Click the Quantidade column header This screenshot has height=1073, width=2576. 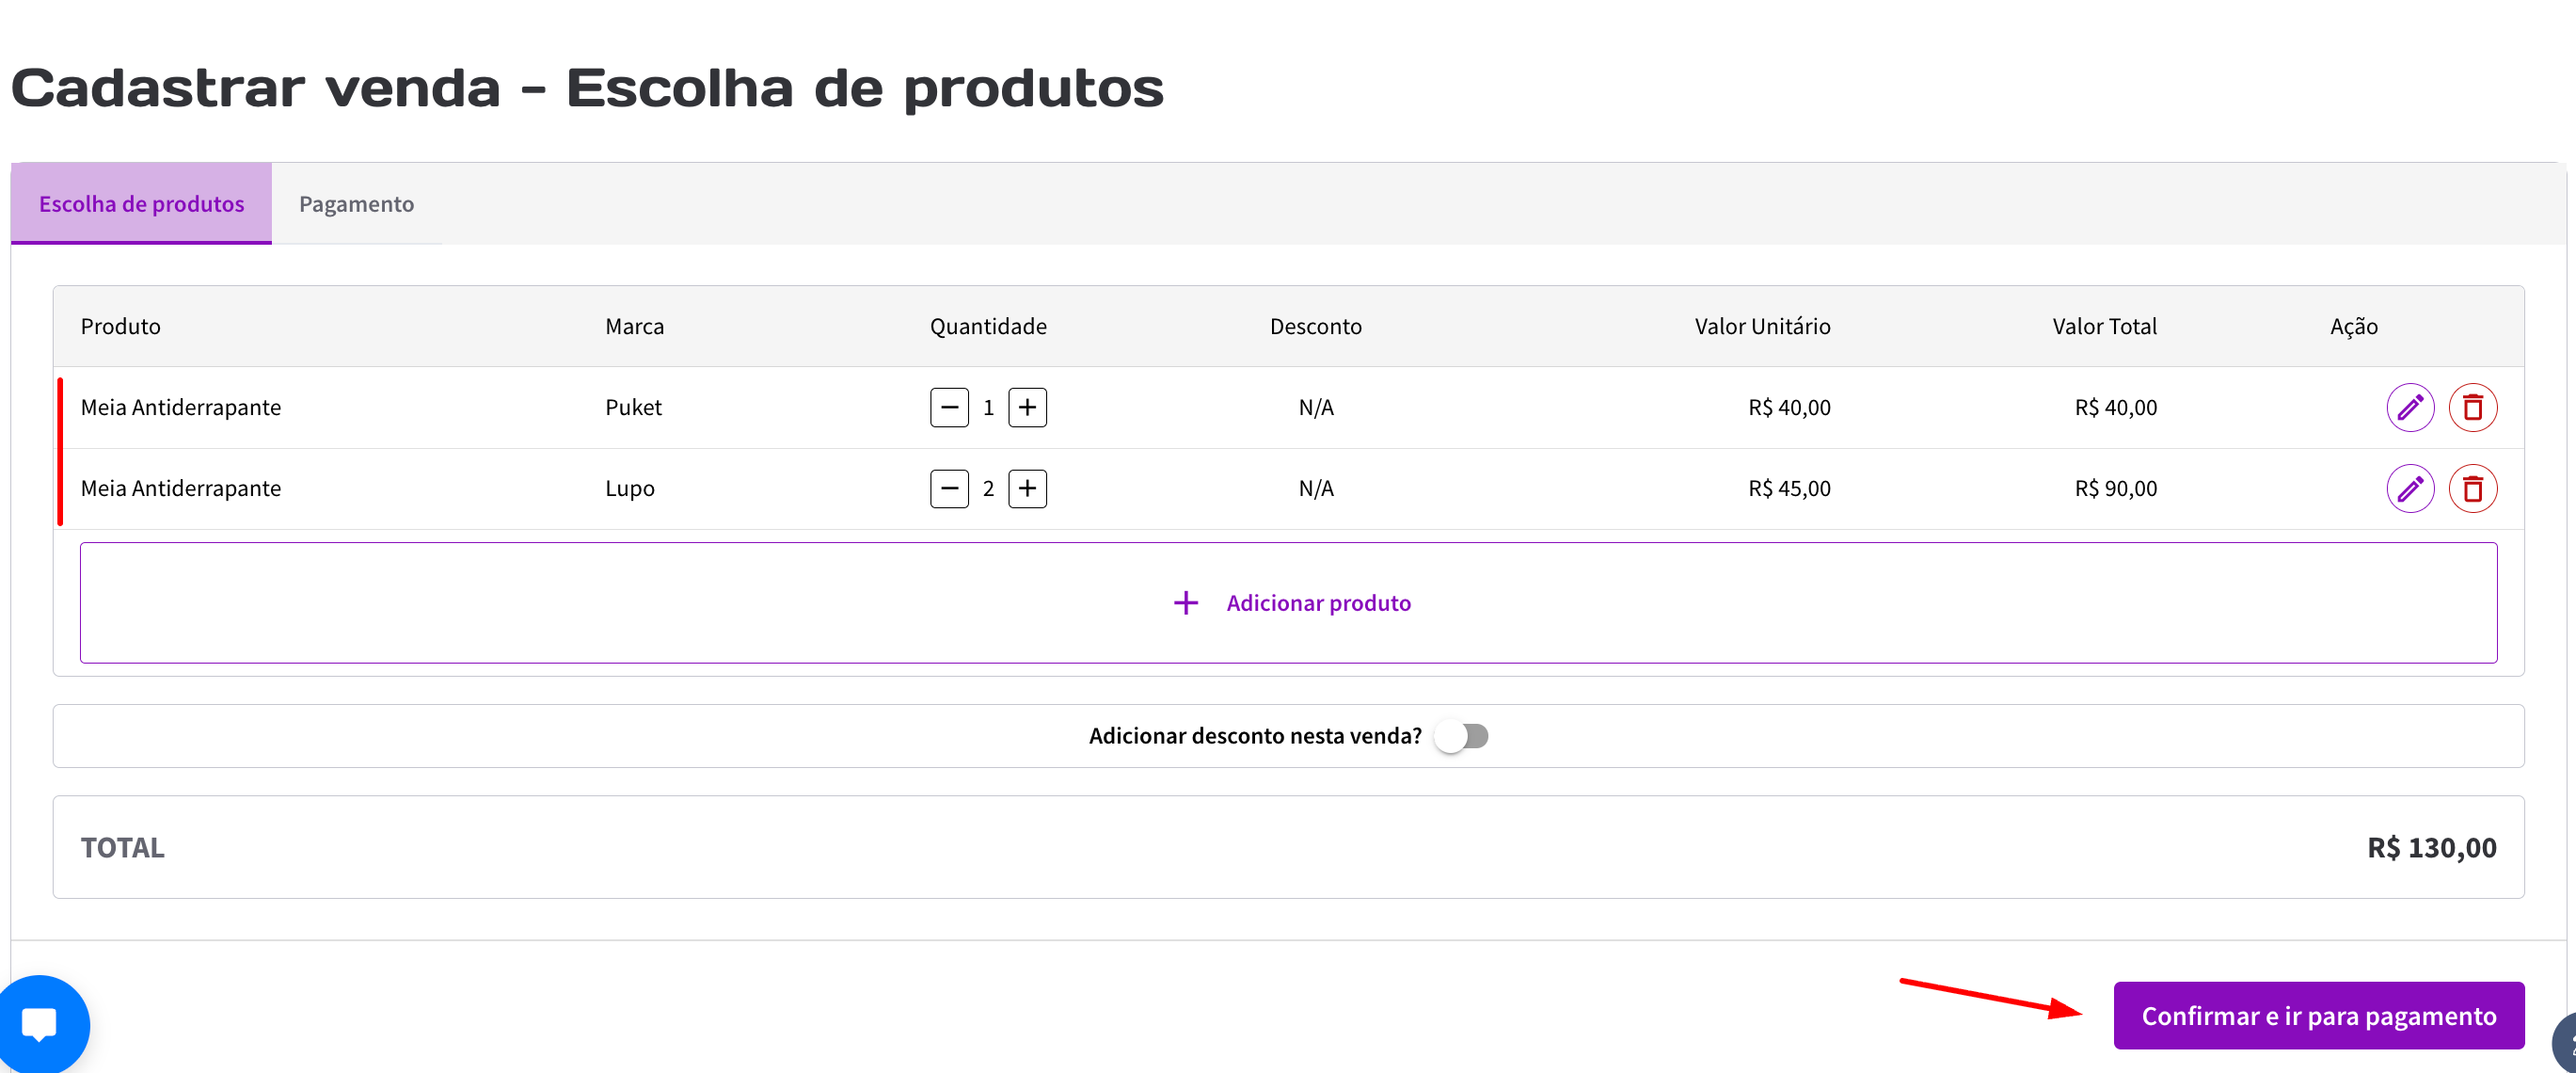pyautogui.click(x=987, y=326)
